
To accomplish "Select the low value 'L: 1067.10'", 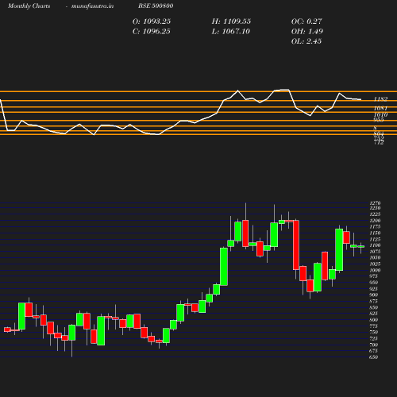I will click(231, 32).
